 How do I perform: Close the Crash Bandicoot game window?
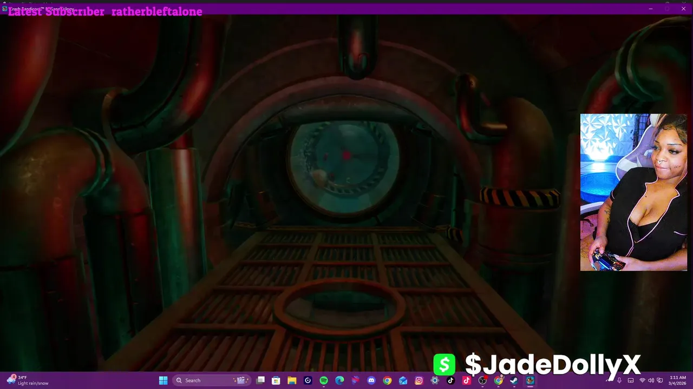click(x=683, y=9)
